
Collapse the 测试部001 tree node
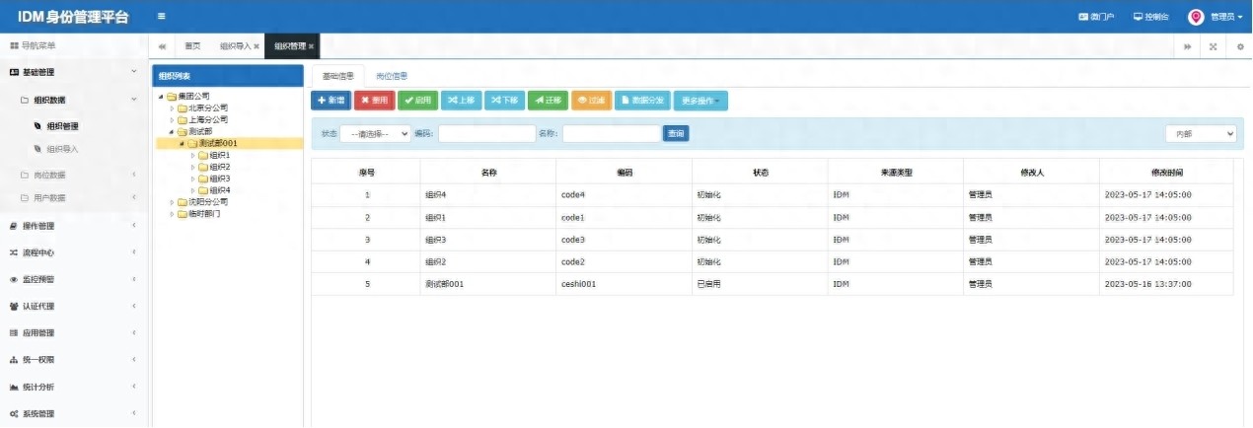click(x=182, y=144)
